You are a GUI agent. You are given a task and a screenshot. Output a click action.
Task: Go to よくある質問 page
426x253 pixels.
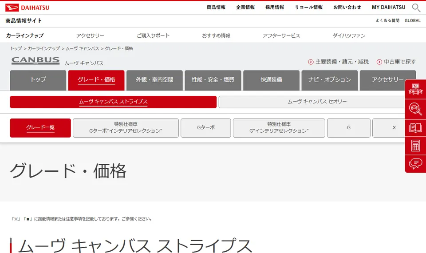pyautogui.click(x=387, y=20)
